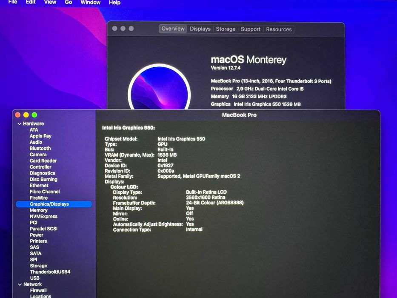
Task: Click the Colour LCD label
Action: 124,187
